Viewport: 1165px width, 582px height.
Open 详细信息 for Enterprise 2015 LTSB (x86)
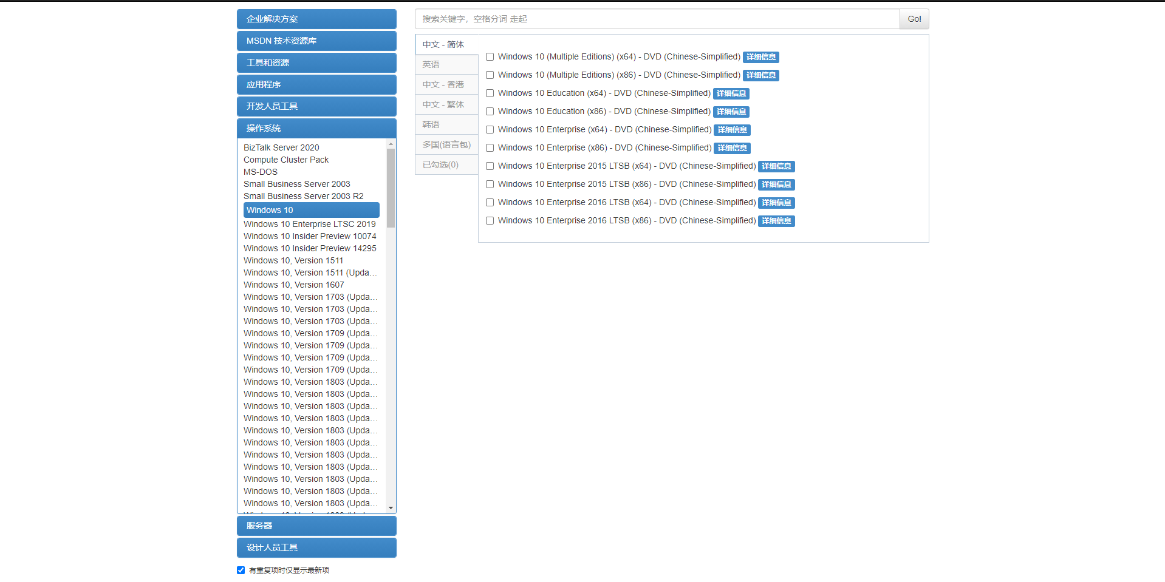(x=777, y=184)
